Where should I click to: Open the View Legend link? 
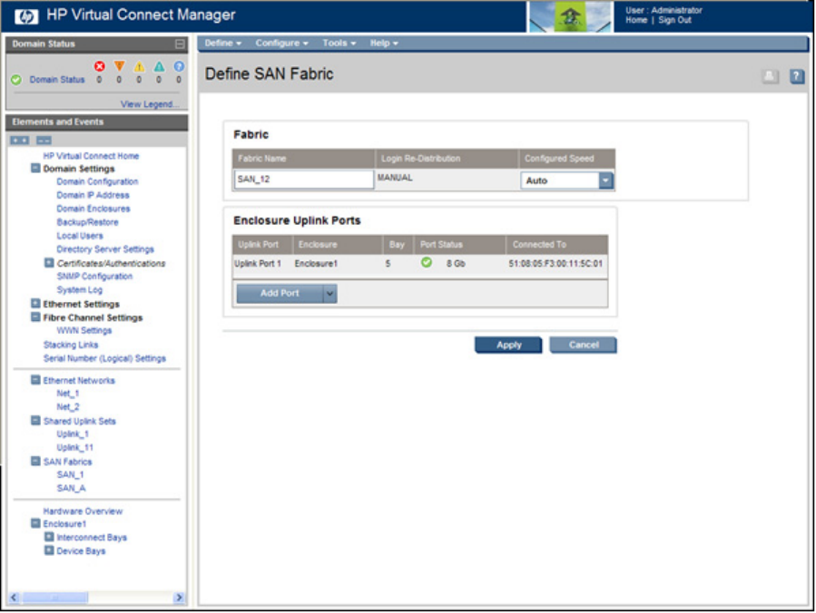150,104
